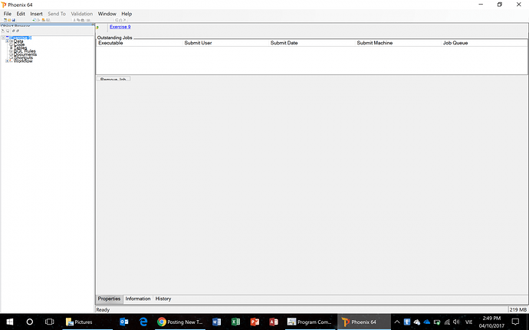Click the OneDrive cloud tray icon
Image resolution: width=529 pixels, height=330 pixels.
point(427,322)
